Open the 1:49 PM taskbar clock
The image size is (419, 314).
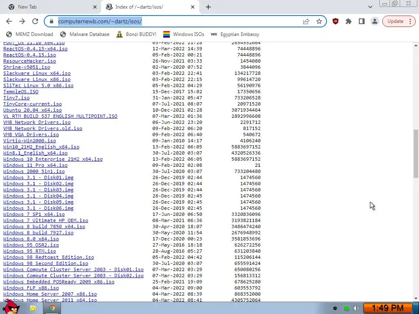388,308
